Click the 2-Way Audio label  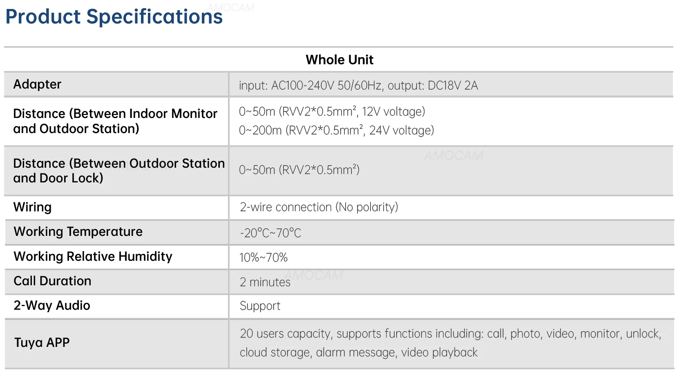tap(52, 305)
